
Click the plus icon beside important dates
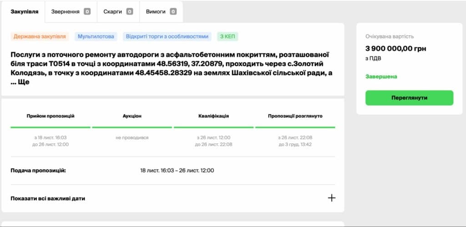[332, 198]
